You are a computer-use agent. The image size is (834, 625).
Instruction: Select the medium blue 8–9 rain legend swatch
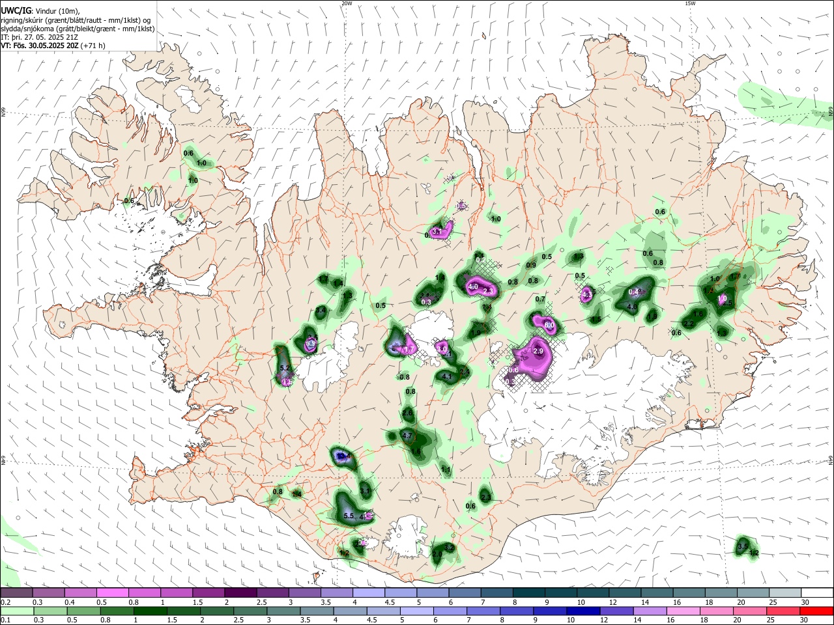tap(517, 611)
